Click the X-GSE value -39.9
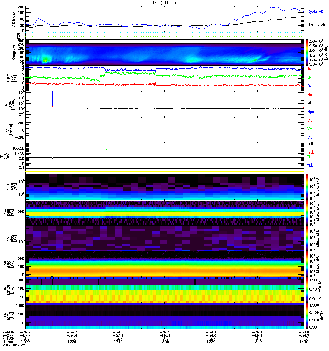 coord(25,332)
